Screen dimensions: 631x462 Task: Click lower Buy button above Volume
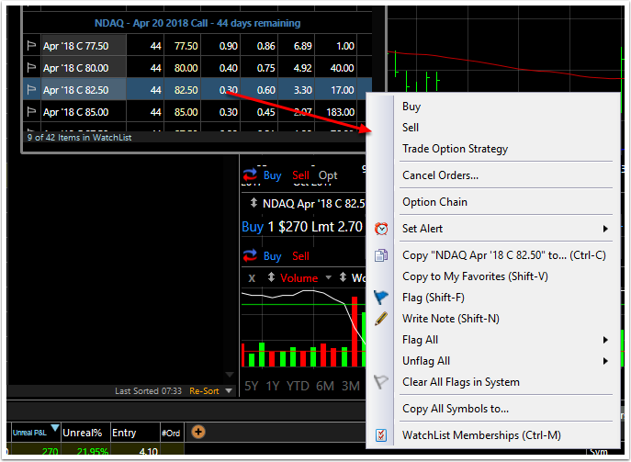pyautogui.click(x=273, y=256)
